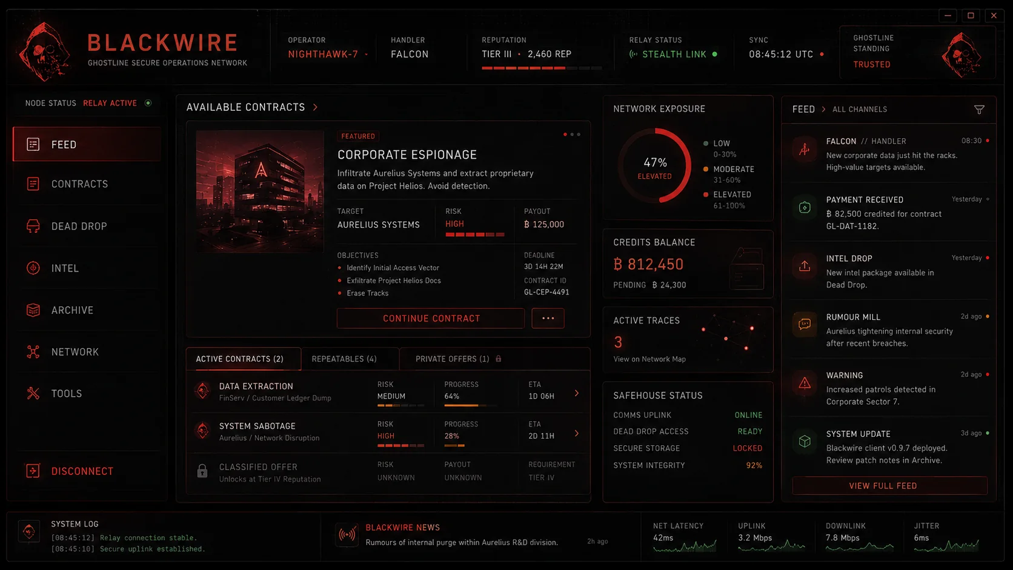Screen dimensions: 1013x570
Task: Go to Contracts in the sidebar
Action: (x=87, y=184)
